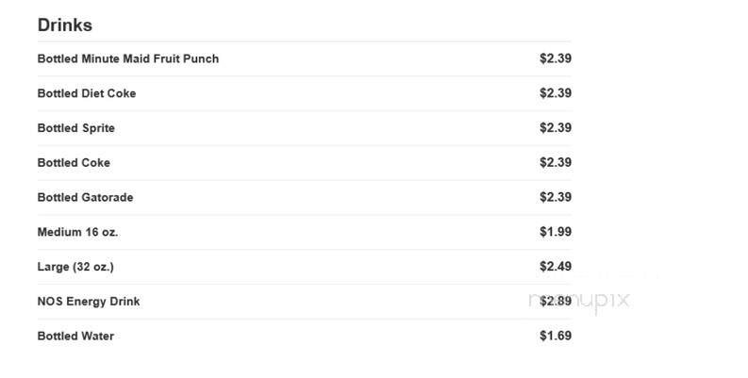Select Bottled Minute Maid Fruit Punch item
The image size is (748, 378).
[x=127, y=58]
